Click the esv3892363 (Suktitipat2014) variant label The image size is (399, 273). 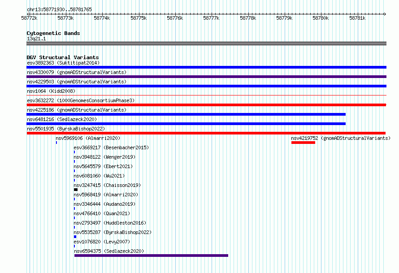63,63
